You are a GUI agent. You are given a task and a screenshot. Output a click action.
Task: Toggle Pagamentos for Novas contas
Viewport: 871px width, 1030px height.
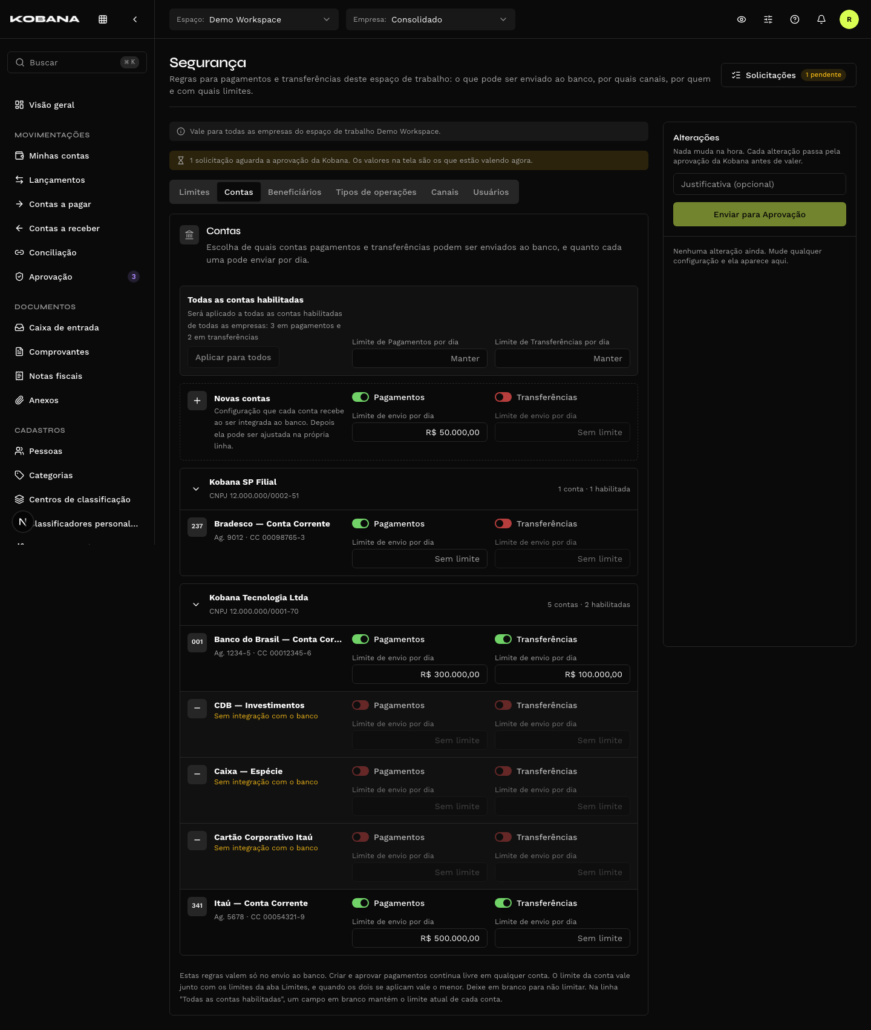pyautogui.click(x=360, y=397)
